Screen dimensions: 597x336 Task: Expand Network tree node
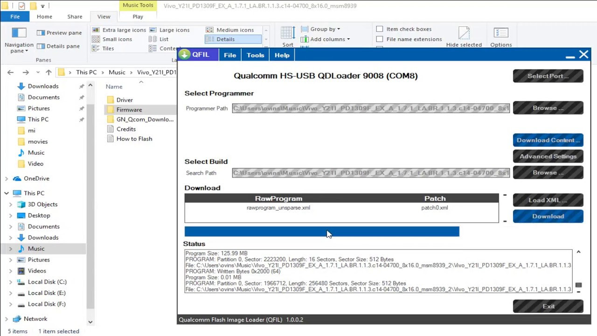(7, 319)
